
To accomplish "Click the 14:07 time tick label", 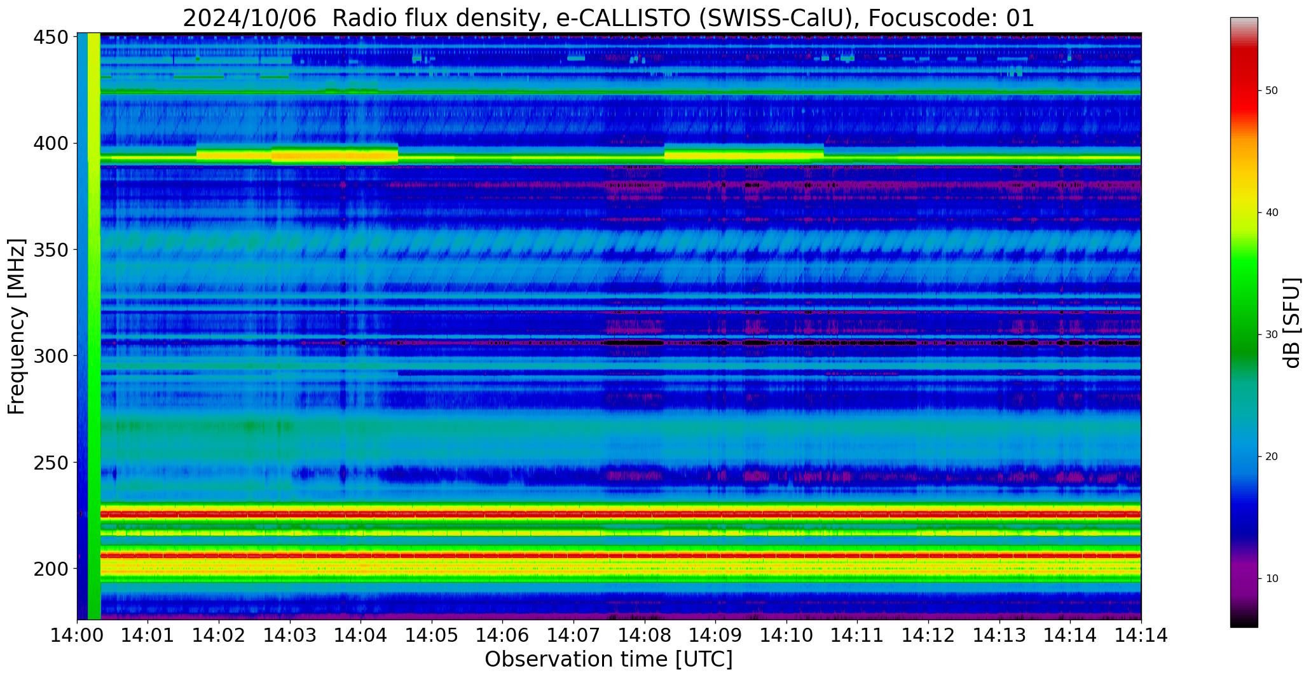I will 573,635.
